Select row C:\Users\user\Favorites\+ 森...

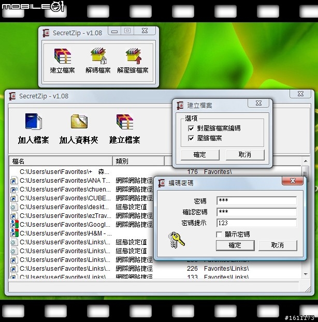(64, 171)
